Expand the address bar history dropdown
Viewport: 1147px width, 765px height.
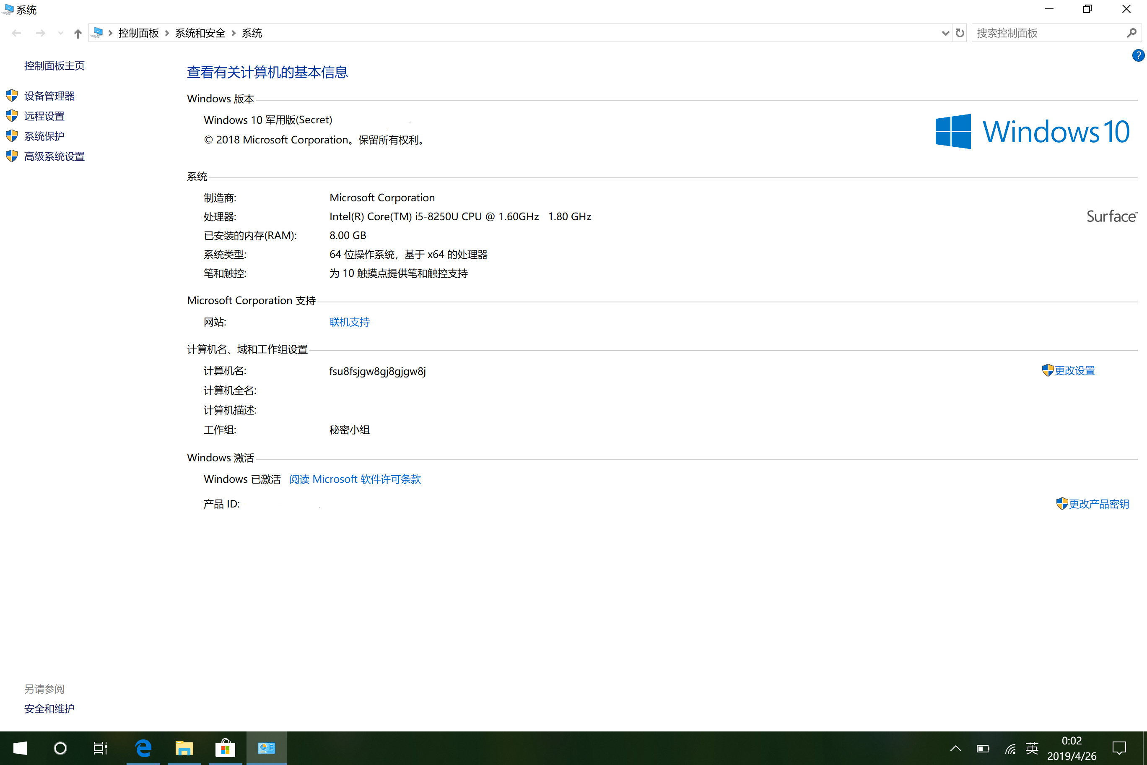pos(945,33)
